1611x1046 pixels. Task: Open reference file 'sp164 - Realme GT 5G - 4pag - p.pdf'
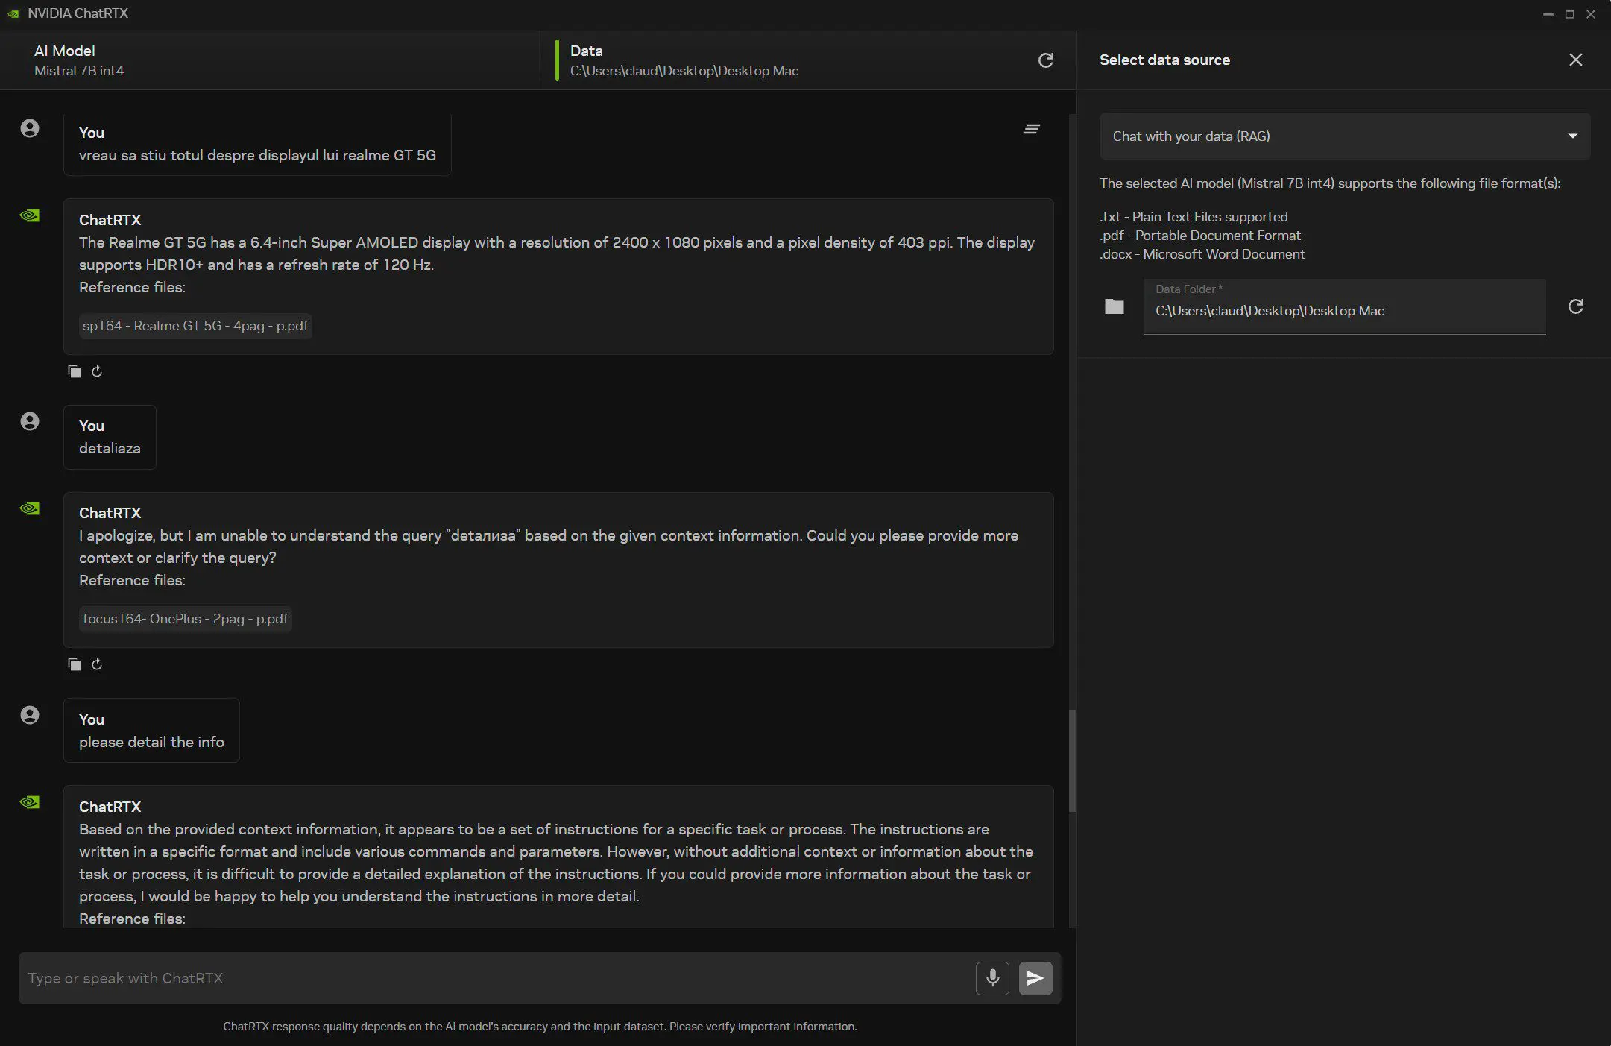195,326
